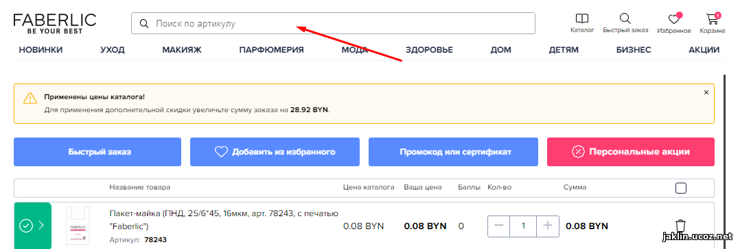Decrease quantity with minus button
This screenshot has height=249, width=740.
[x=499, y=226]
